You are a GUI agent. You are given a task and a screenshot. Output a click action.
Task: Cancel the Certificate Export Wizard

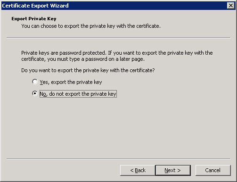[x=213, y=170]
